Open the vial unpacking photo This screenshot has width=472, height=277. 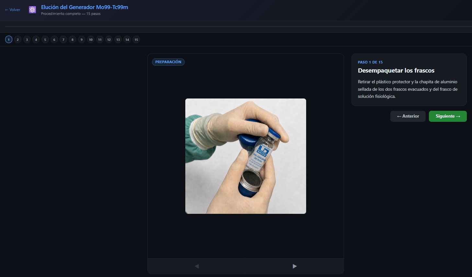pyautogui.click(x=246, y=156)
